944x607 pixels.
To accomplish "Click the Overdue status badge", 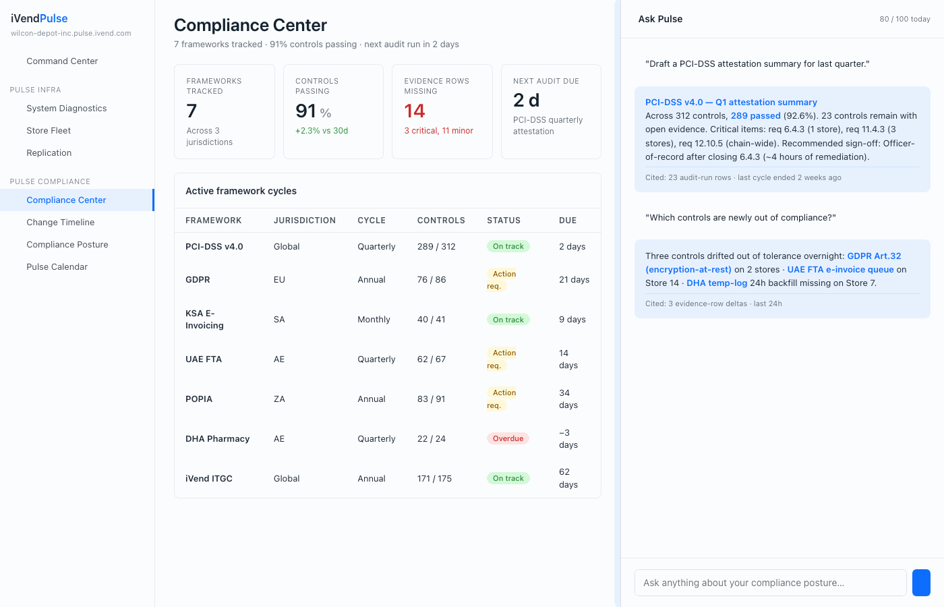I will (x=508, y=438).
